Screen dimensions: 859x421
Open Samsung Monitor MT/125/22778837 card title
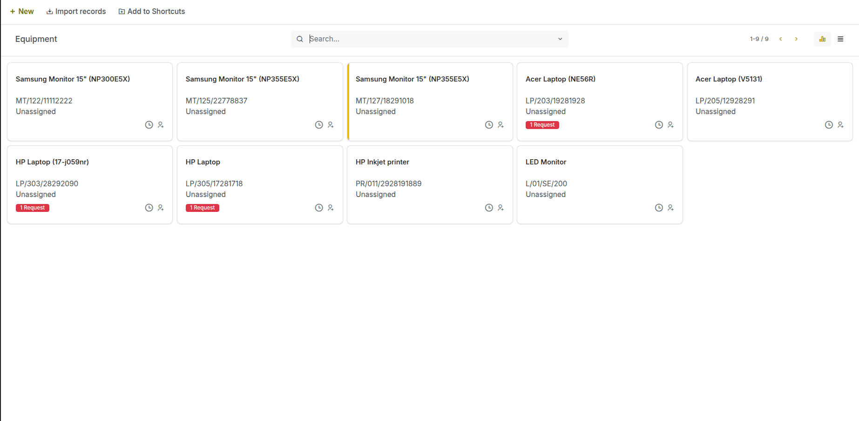[243, 79]
